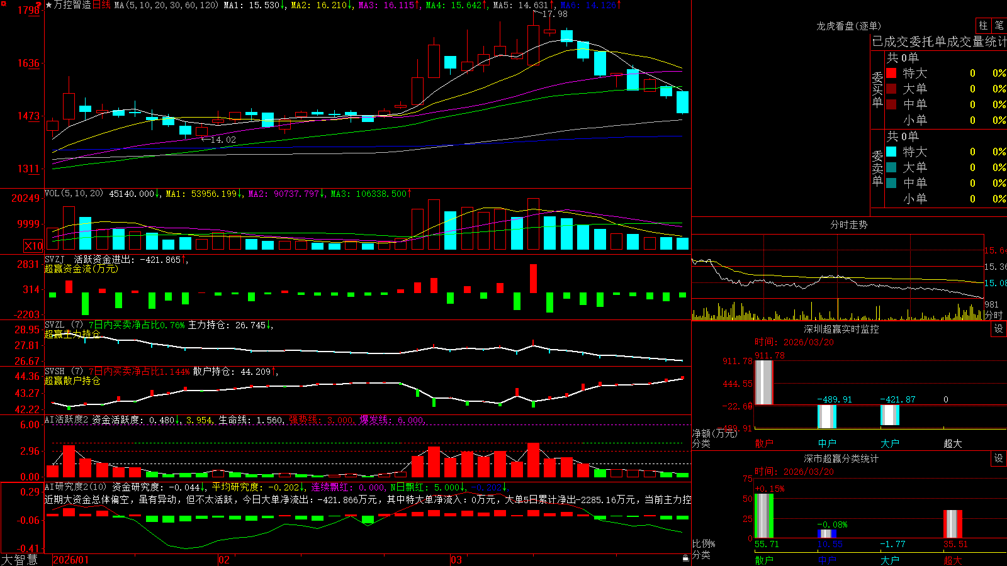The width and height of the screenshot is (1007, 566).
Task: Click the dark red 中单 buy-order swatch
Action: coord(891,104)
